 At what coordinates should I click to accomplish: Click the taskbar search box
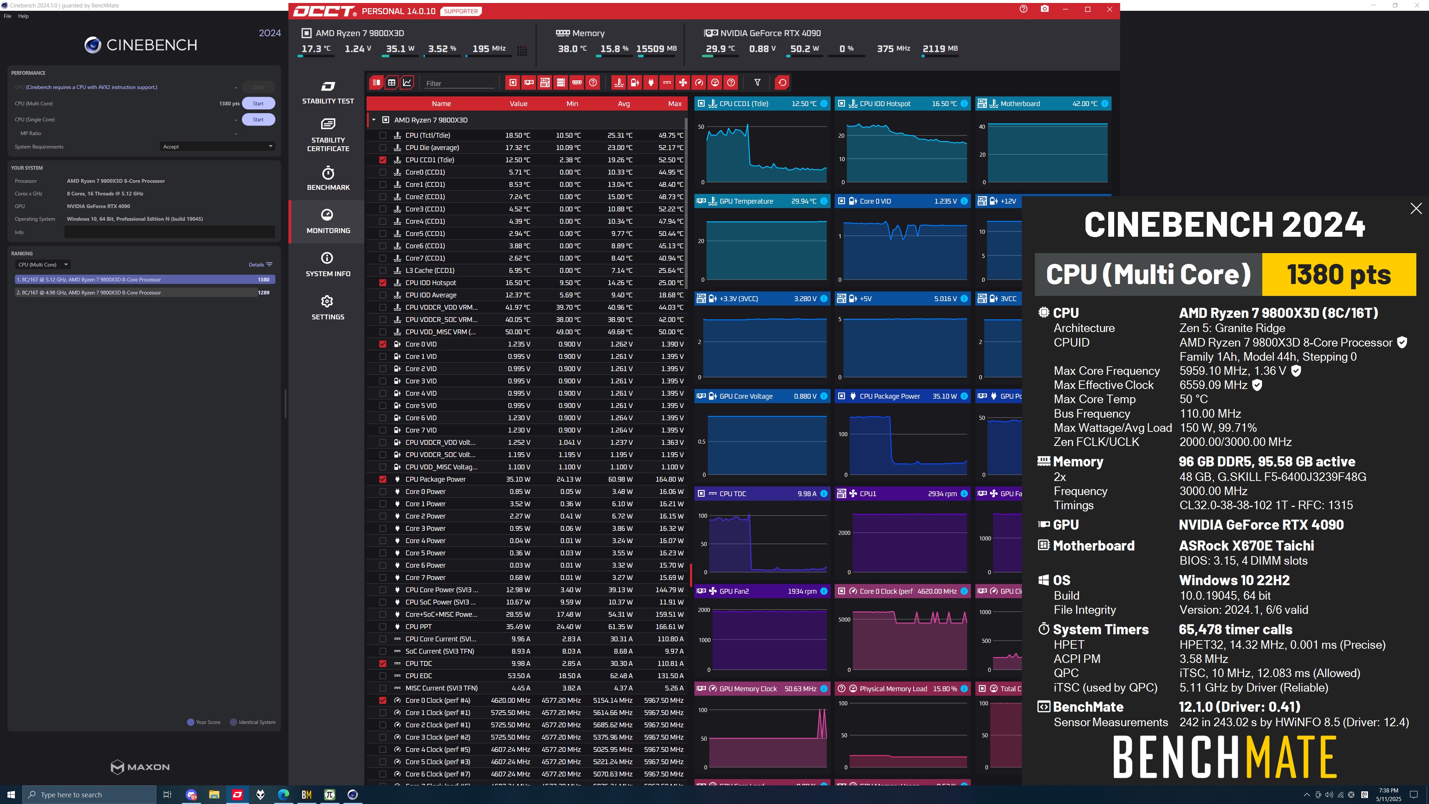pyautogui.click(x=89, y=795)
